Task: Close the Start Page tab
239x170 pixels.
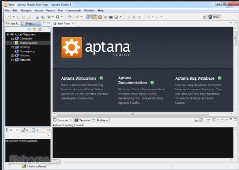Action: point(73,23)
